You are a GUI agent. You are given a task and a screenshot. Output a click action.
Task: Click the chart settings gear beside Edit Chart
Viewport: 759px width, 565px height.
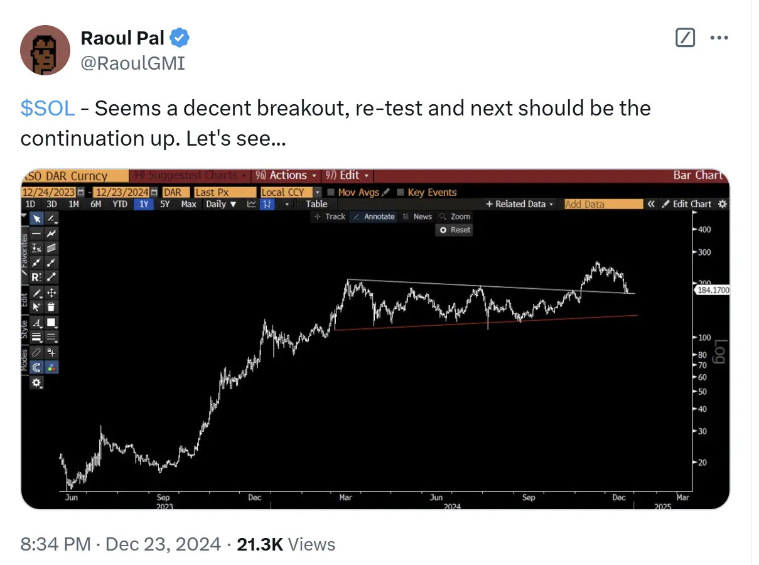[x=723, y=204]
